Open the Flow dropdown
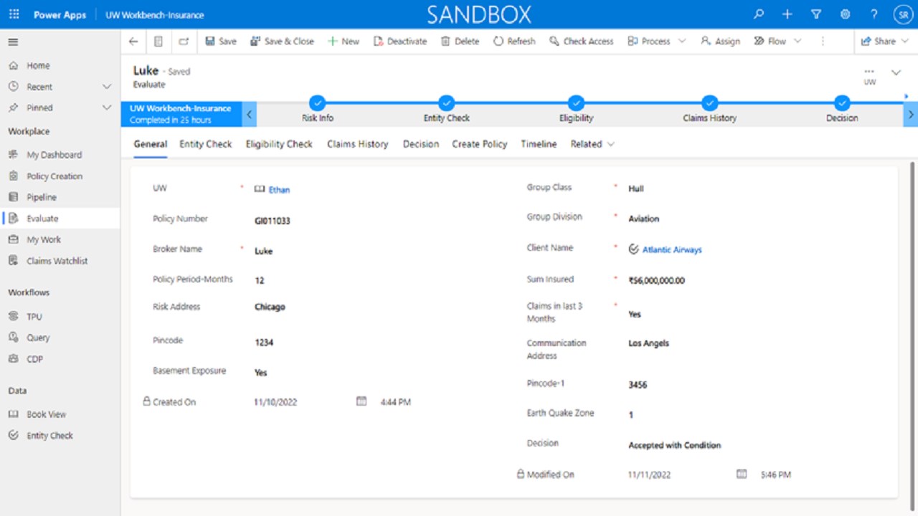This screenshot has width=918, height=516. [x=777, y=42]
